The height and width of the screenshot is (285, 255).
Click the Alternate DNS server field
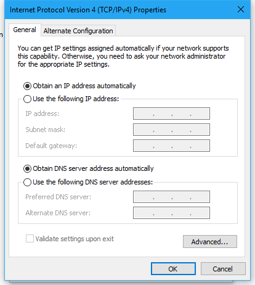coord(171,213)
